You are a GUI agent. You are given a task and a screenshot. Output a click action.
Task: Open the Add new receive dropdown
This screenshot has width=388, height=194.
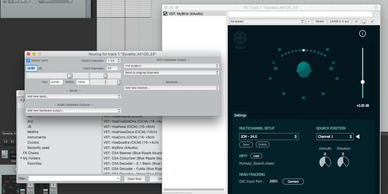coord(171,88)
